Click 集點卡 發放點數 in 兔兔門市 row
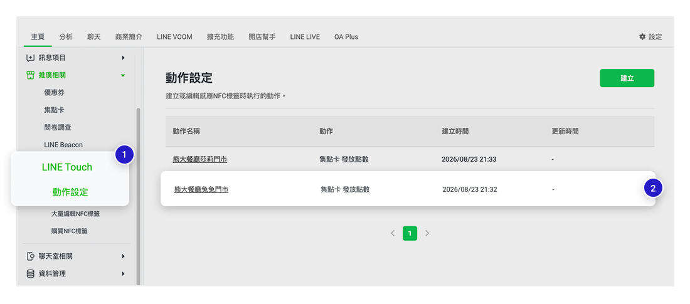 click(345, 190)
